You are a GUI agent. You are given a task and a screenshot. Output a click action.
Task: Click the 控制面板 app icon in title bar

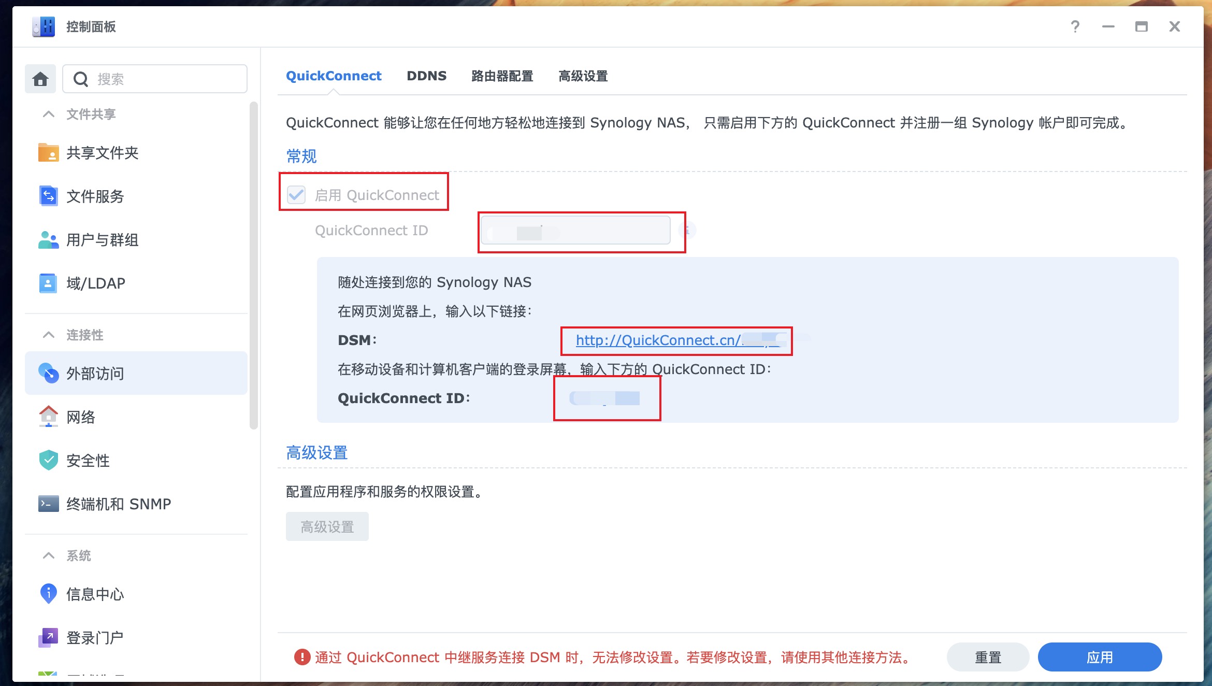coord(44,26)
